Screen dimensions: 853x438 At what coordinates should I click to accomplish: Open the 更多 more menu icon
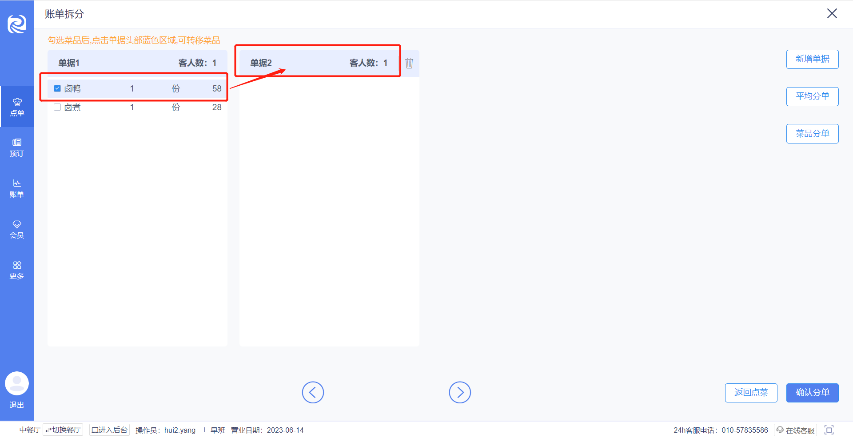[x=17, y=271]
